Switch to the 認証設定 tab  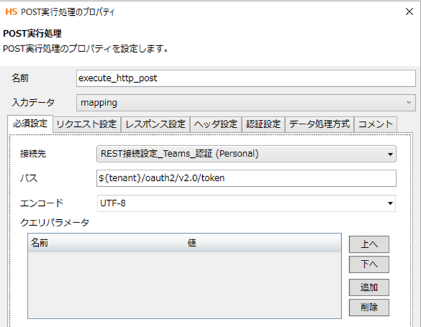(263, 124)
